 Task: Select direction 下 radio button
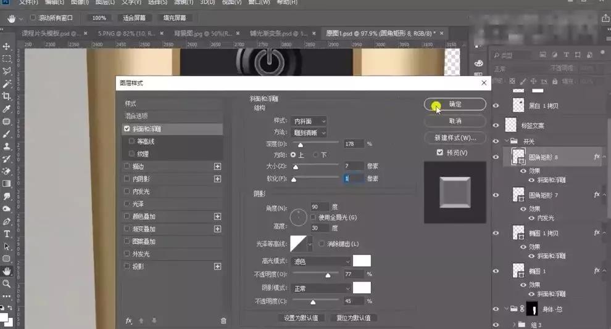(315, 155)
